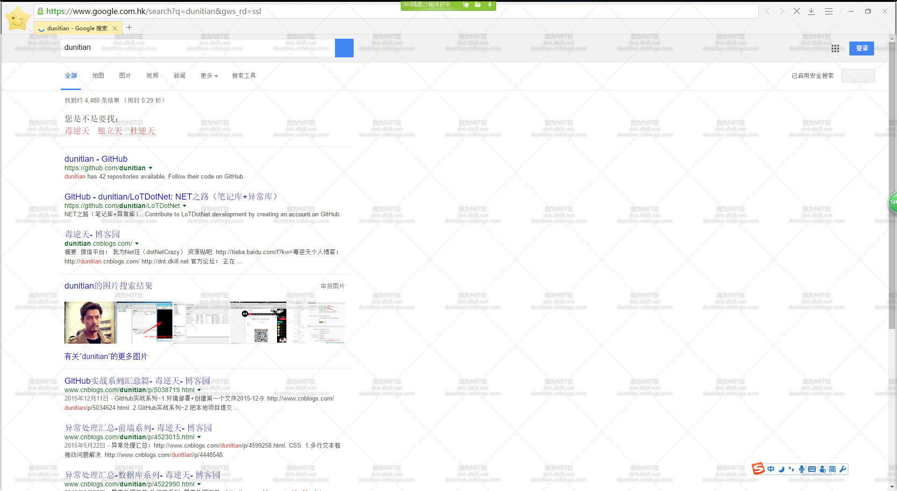Open Sogou wrench settings icon
Screen dimensions: 897x491
[843, 469]
